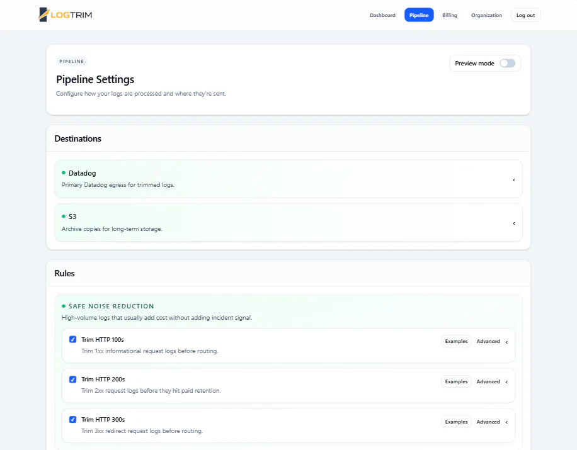Click the Preview mode label
The height and width of the screenshot is (450, 577).
click(x=474, y=63)
